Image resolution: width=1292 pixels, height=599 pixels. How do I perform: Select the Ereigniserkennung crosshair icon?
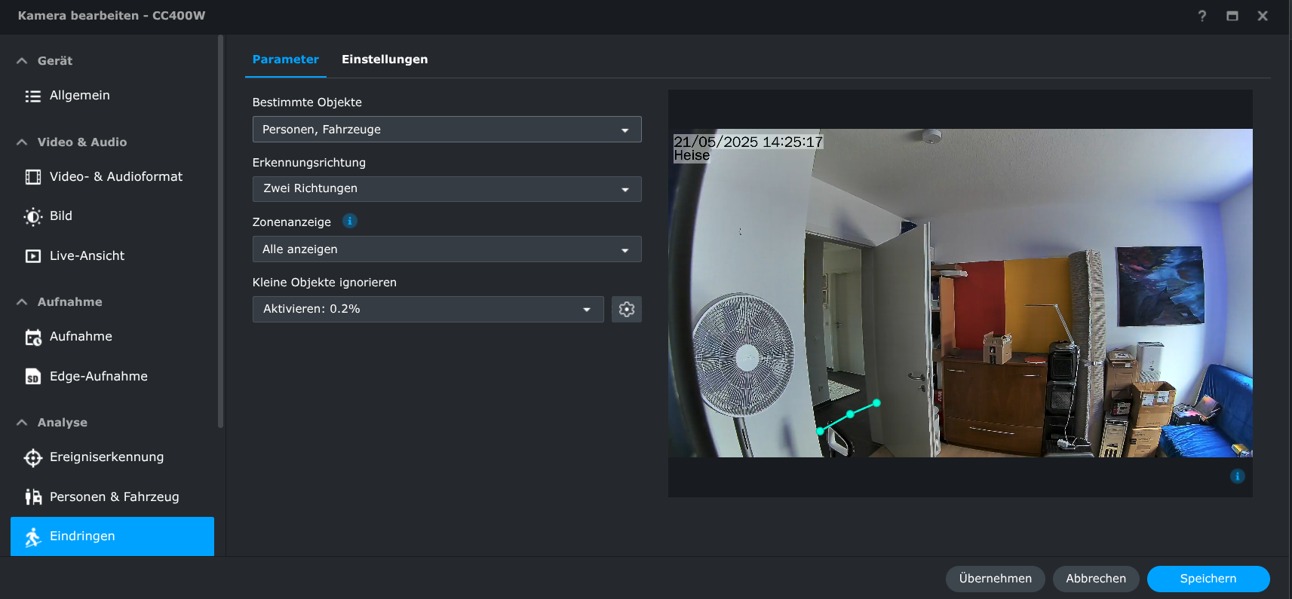click(x=32, y=457)
